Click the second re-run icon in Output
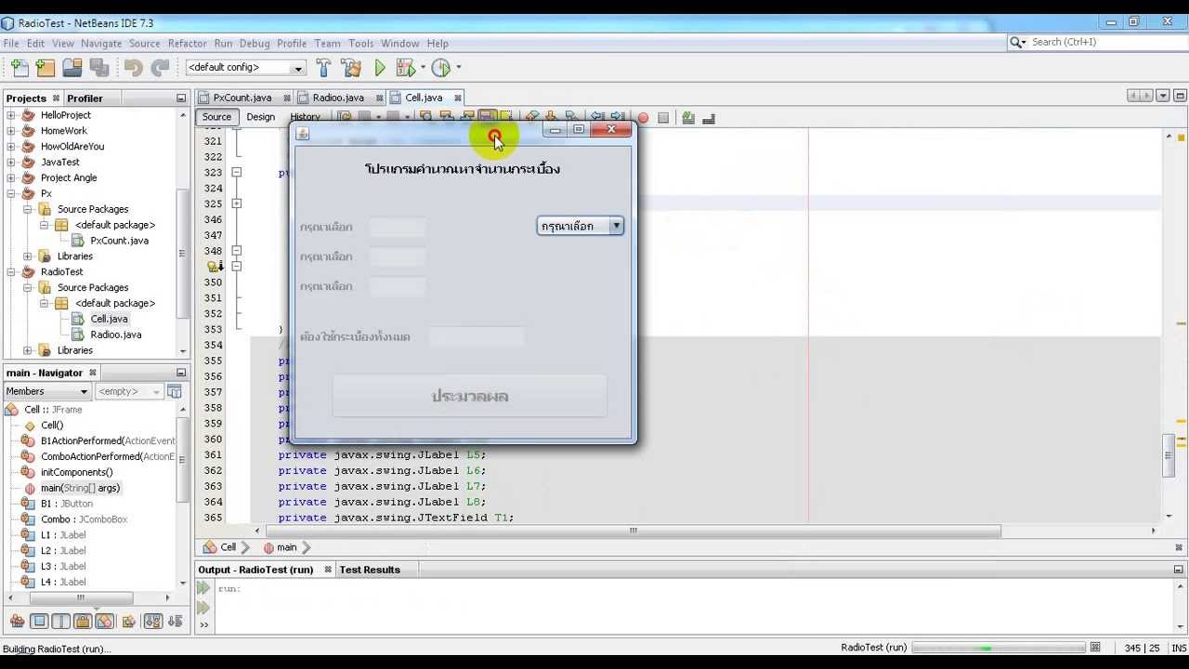Image resolution: width=1189 pixels, height=669 pixels. 203,608
